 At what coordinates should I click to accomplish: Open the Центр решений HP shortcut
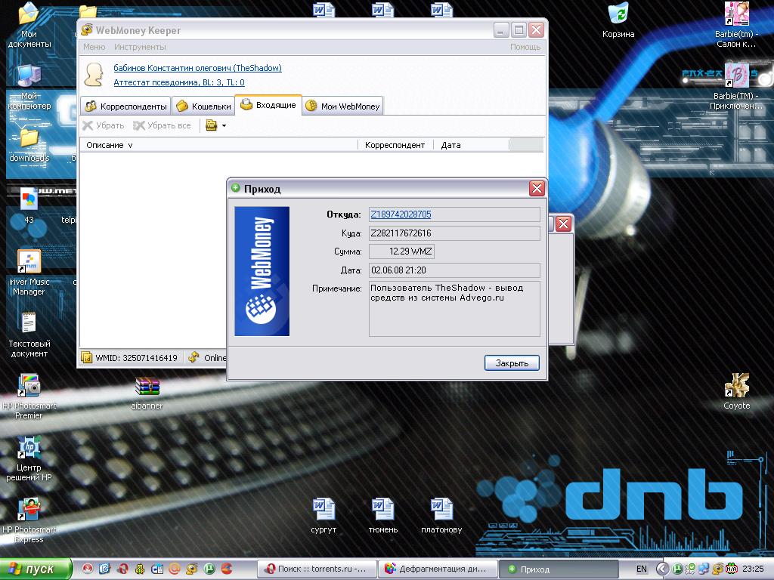29,458
